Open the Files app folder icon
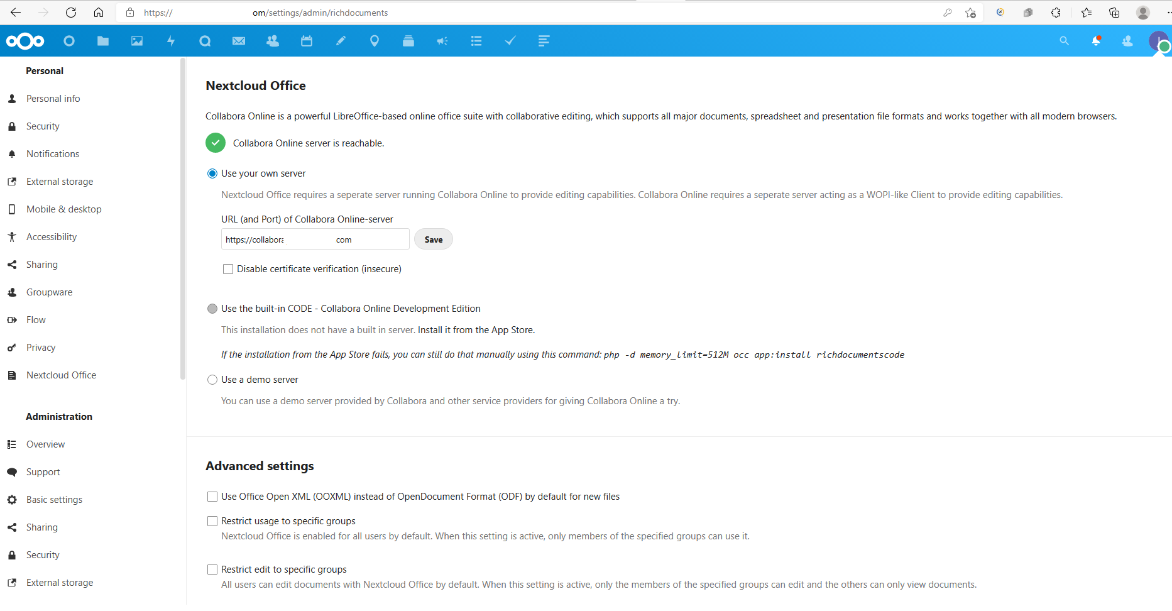1172x611 pixels. (103, 41)
